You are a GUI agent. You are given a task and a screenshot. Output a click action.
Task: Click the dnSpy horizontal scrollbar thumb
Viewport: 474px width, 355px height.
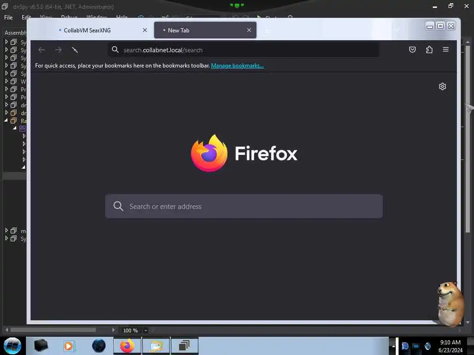click(53, 330)
